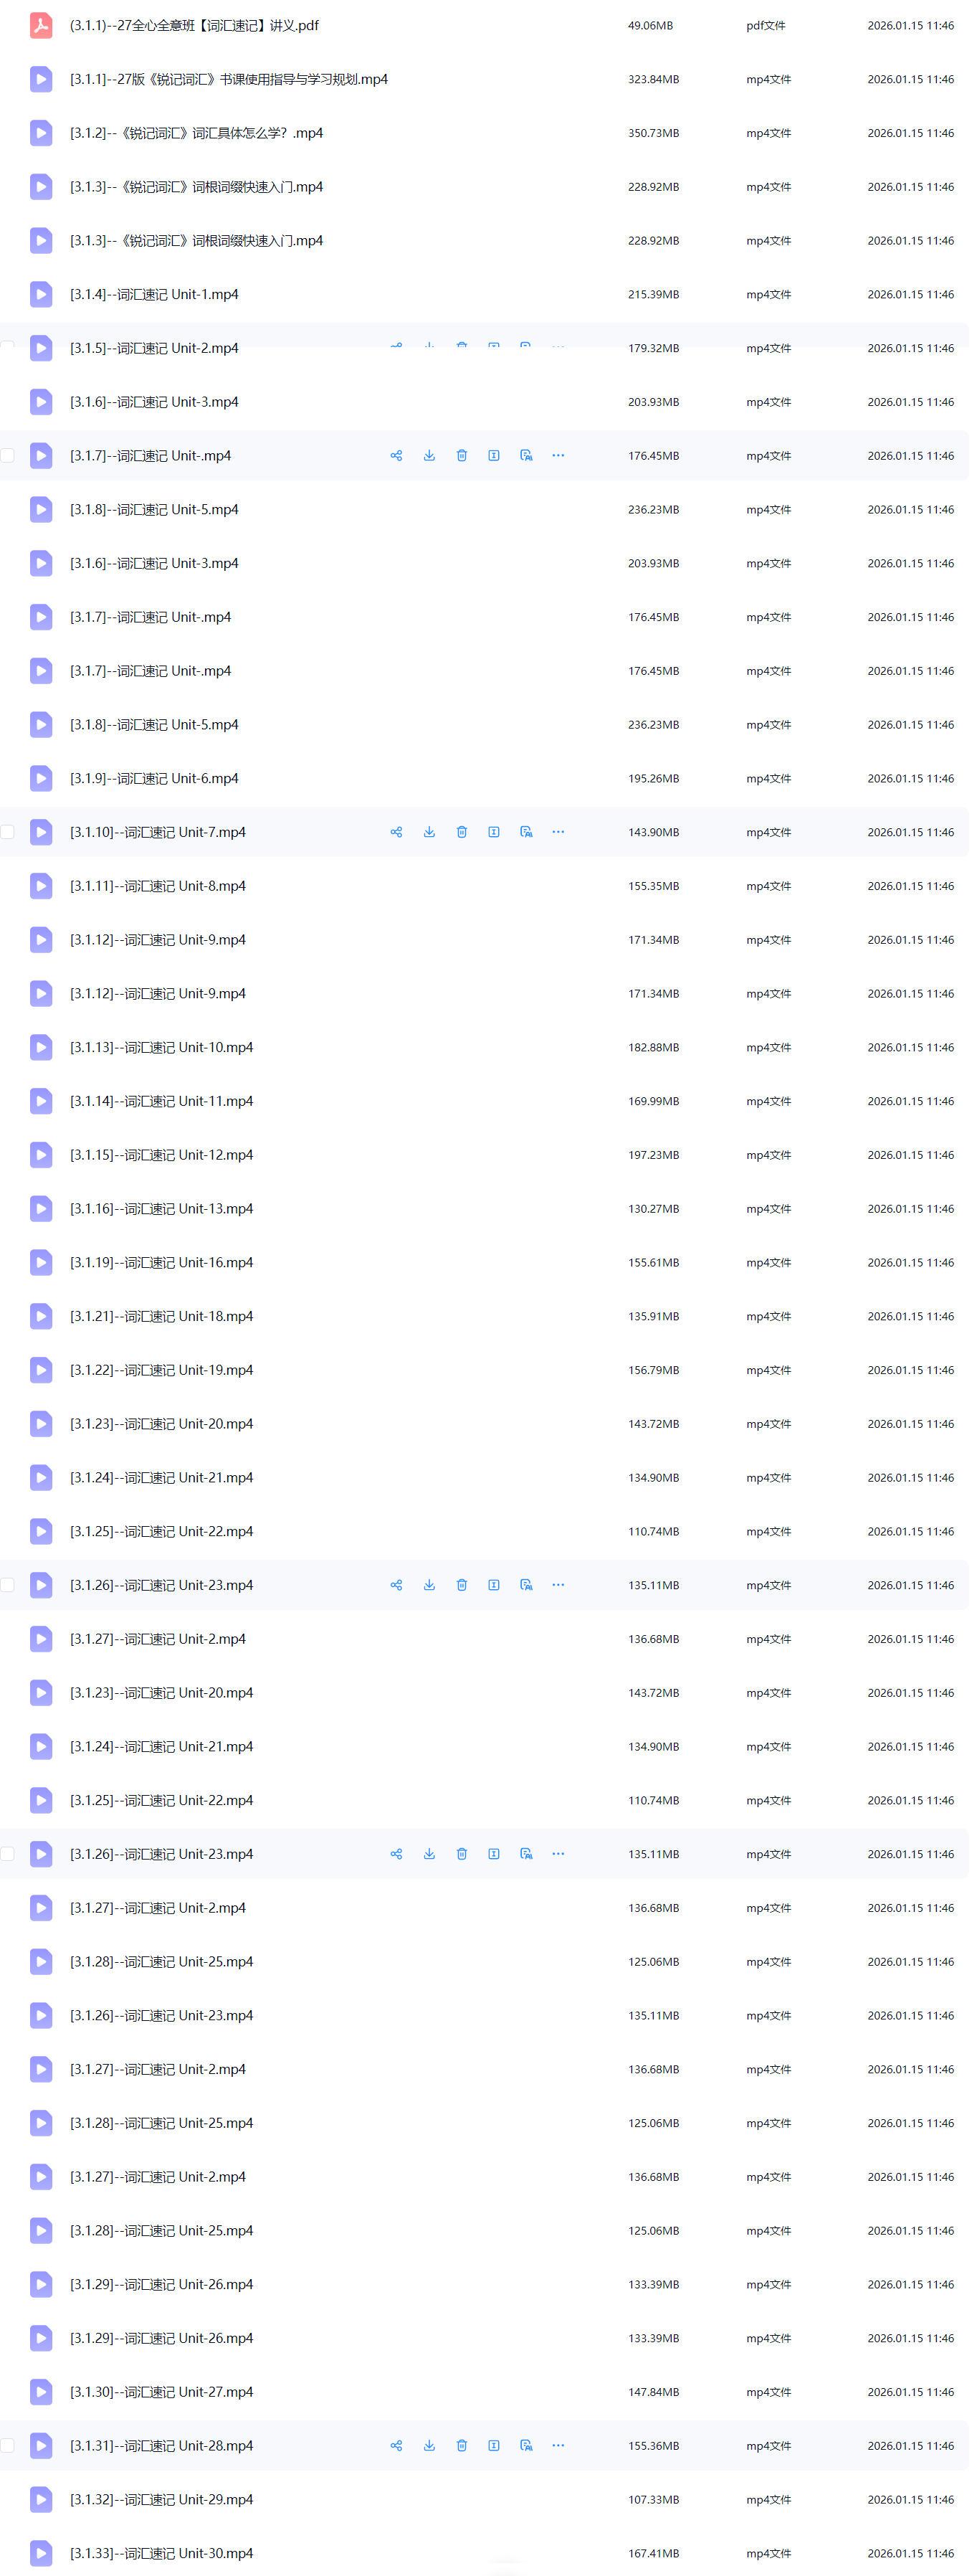Viewport: 977px width, 2576px height.
Task: Open AI tool icon on Unit-7.mp4 row
Action: [x=526, y=832]
